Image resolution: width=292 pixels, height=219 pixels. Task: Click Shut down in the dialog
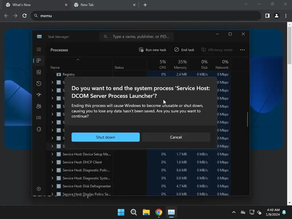106,137
